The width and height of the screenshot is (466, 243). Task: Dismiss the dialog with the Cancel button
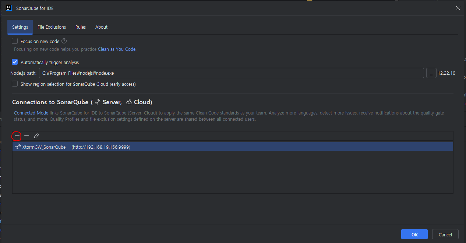tap(445, 235)
